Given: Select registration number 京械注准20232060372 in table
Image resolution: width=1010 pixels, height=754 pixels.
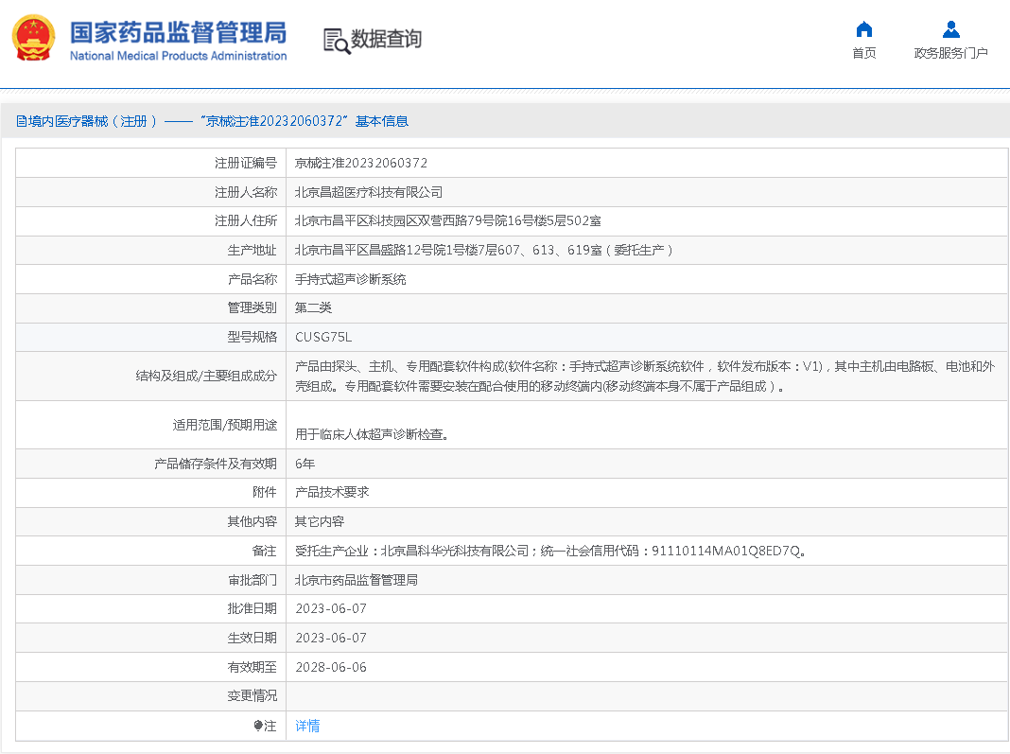Looking at the screenshot, I should click(360, 163).
